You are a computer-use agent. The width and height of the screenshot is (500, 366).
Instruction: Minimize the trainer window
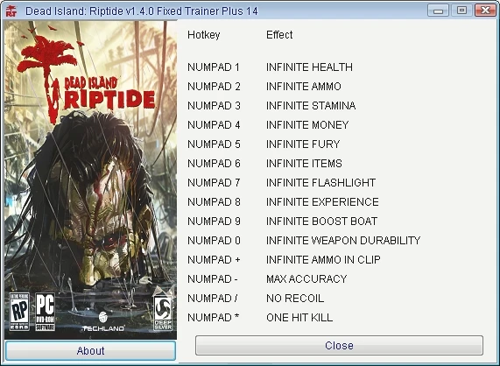(x=438, y=11)
